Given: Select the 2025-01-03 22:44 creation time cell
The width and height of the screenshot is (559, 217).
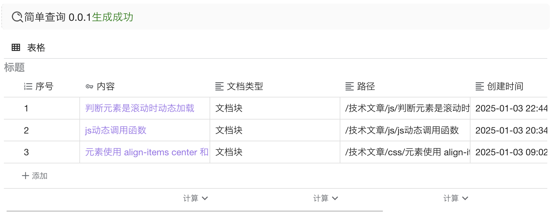Looking at the screenshot, I should [x=510, y=108].
